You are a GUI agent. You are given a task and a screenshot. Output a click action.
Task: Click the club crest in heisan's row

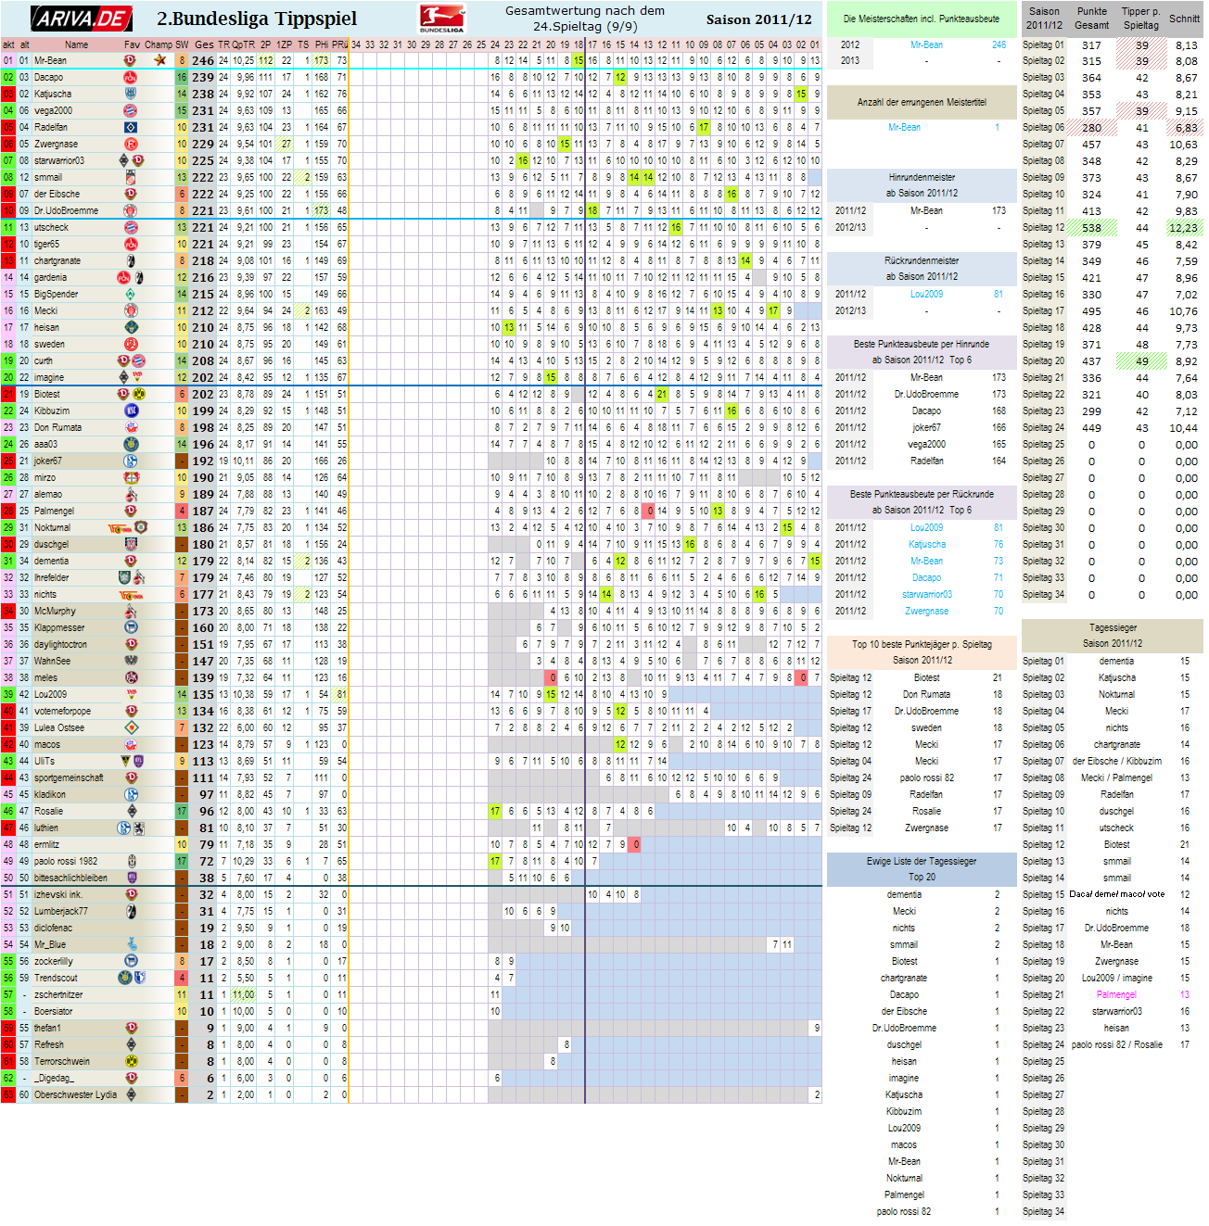click(130, 327)
